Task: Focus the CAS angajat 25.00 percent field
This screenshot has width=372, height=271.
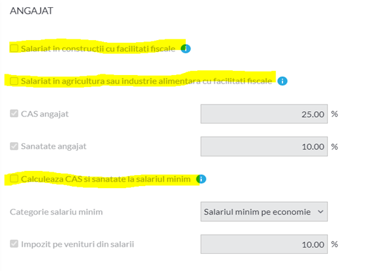Action: click(264, 114)
